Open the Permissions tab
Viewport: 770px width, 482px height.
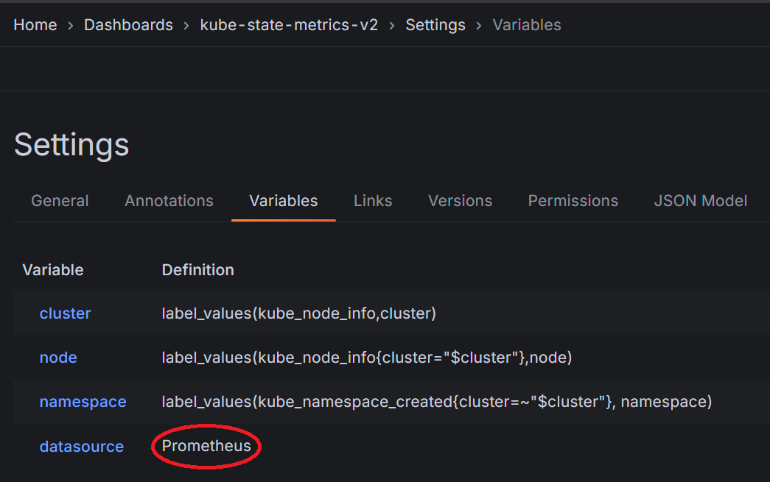point(573,201)
